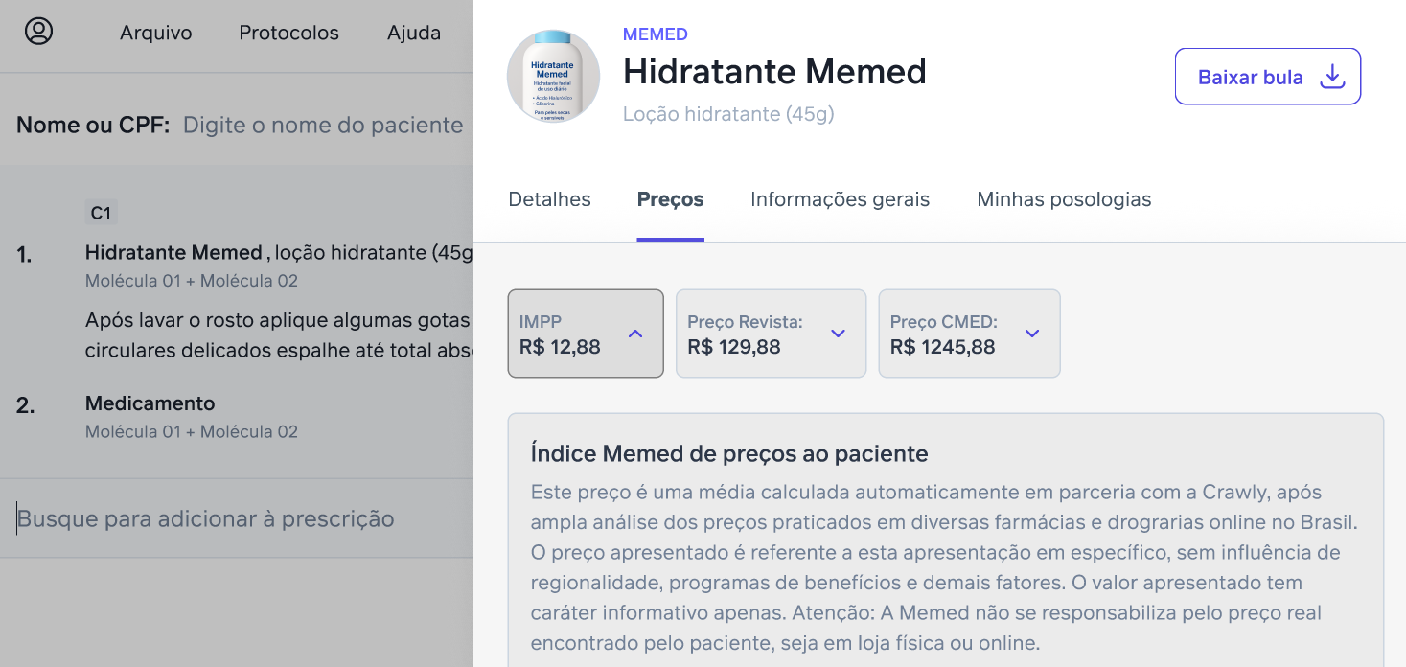Select the Preços tab
This screenshot has height=667, width=1406.
pyautogui.click(x=671, y=199)
